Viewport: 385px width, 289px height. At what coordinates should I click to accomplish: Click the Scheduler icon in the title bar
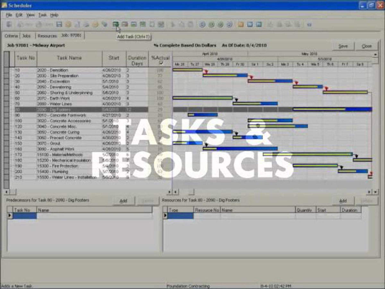tap(4, 5)
